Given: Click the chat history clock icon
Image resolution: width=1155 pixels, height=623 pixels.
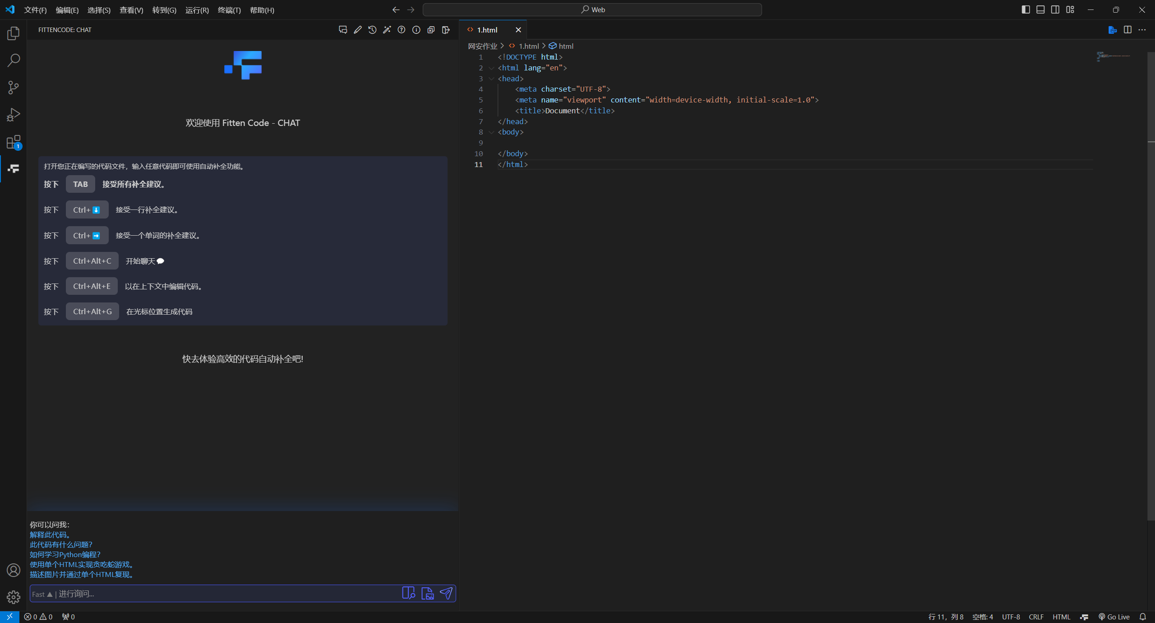Looking at the screenshot, I should 372,30.
